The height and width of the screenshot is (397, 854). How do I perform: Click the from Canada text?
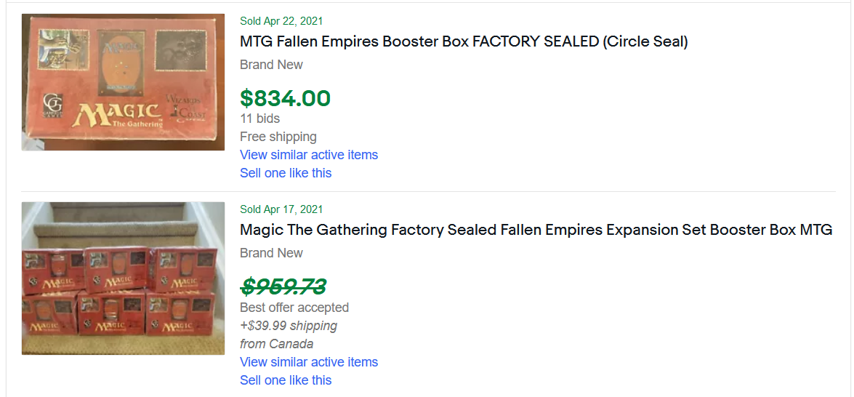(x=277, y=344)
